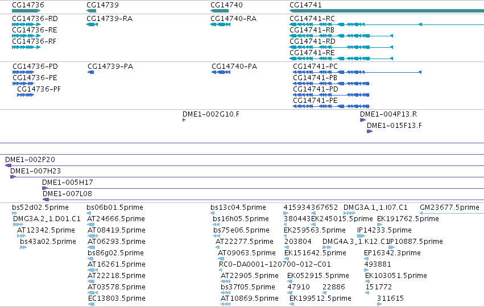The image size is (484, 307).
Task: Click transcript CG14736-RF label
Action: tap(34, 42)
